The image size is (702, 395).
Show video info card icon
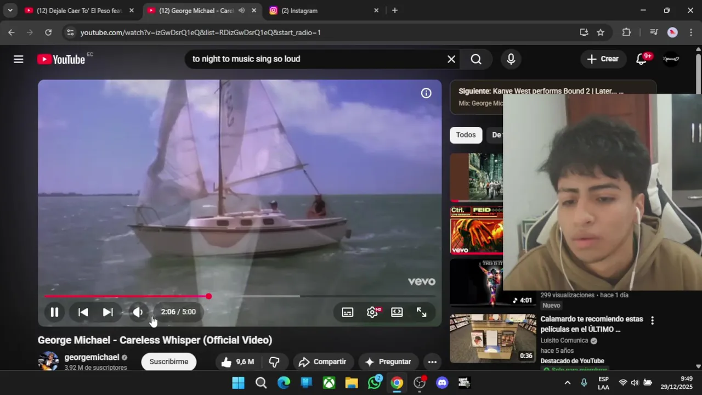[426, 93]
